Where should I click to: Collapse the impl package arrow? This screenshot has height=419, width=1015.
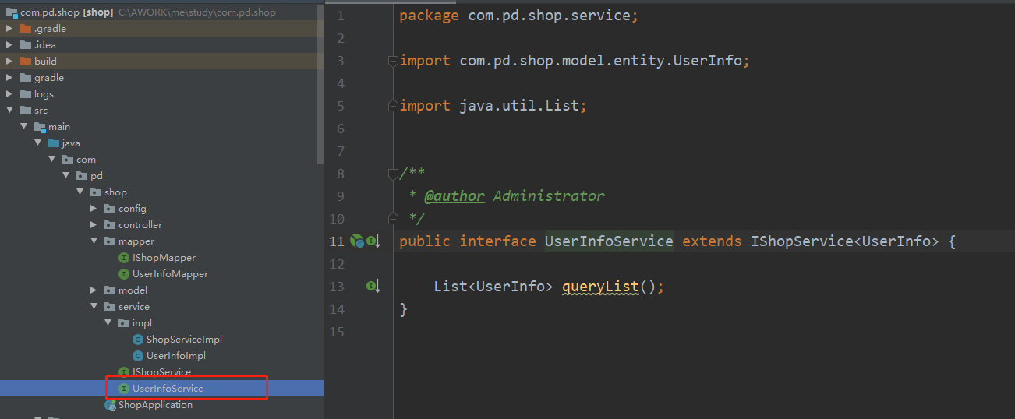[108, 322]
